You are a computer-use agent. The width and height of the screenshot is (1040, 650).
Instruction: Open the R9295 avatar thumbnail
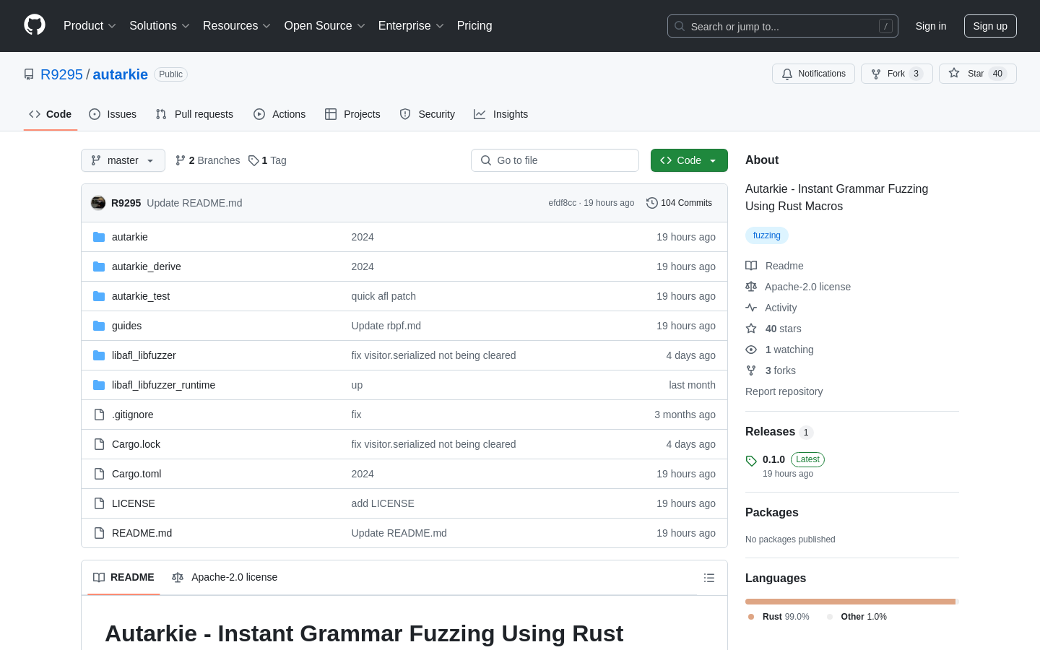pos(98,203)
